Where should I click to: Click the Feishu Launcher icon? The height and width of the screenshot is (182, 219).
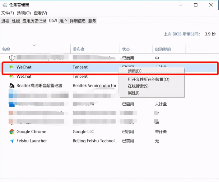click(x=12, y=141)
